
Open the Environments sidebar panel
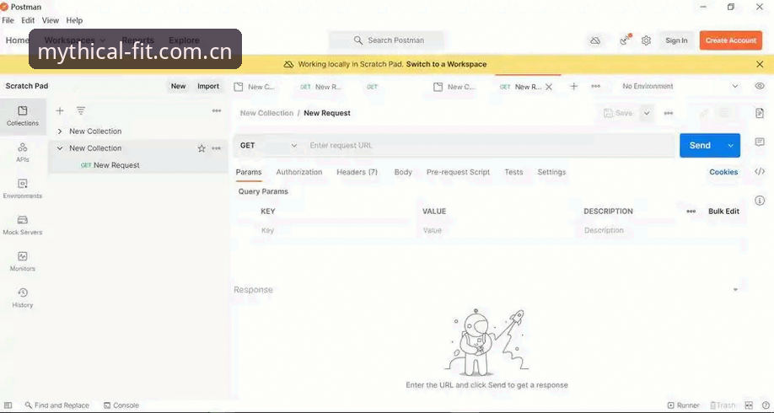point(23,189)
